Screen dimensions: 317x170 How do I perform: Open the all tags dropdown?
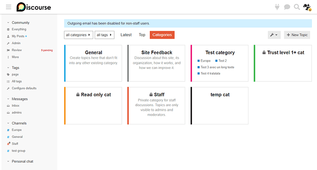pyautogui.click(x=104, y=35)
